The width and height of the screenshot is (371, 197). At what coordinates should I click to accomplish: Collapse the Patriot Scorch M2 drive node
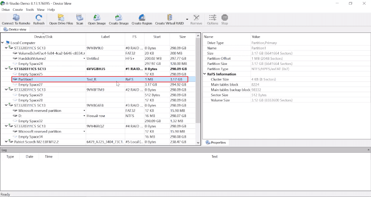point(6,142)
